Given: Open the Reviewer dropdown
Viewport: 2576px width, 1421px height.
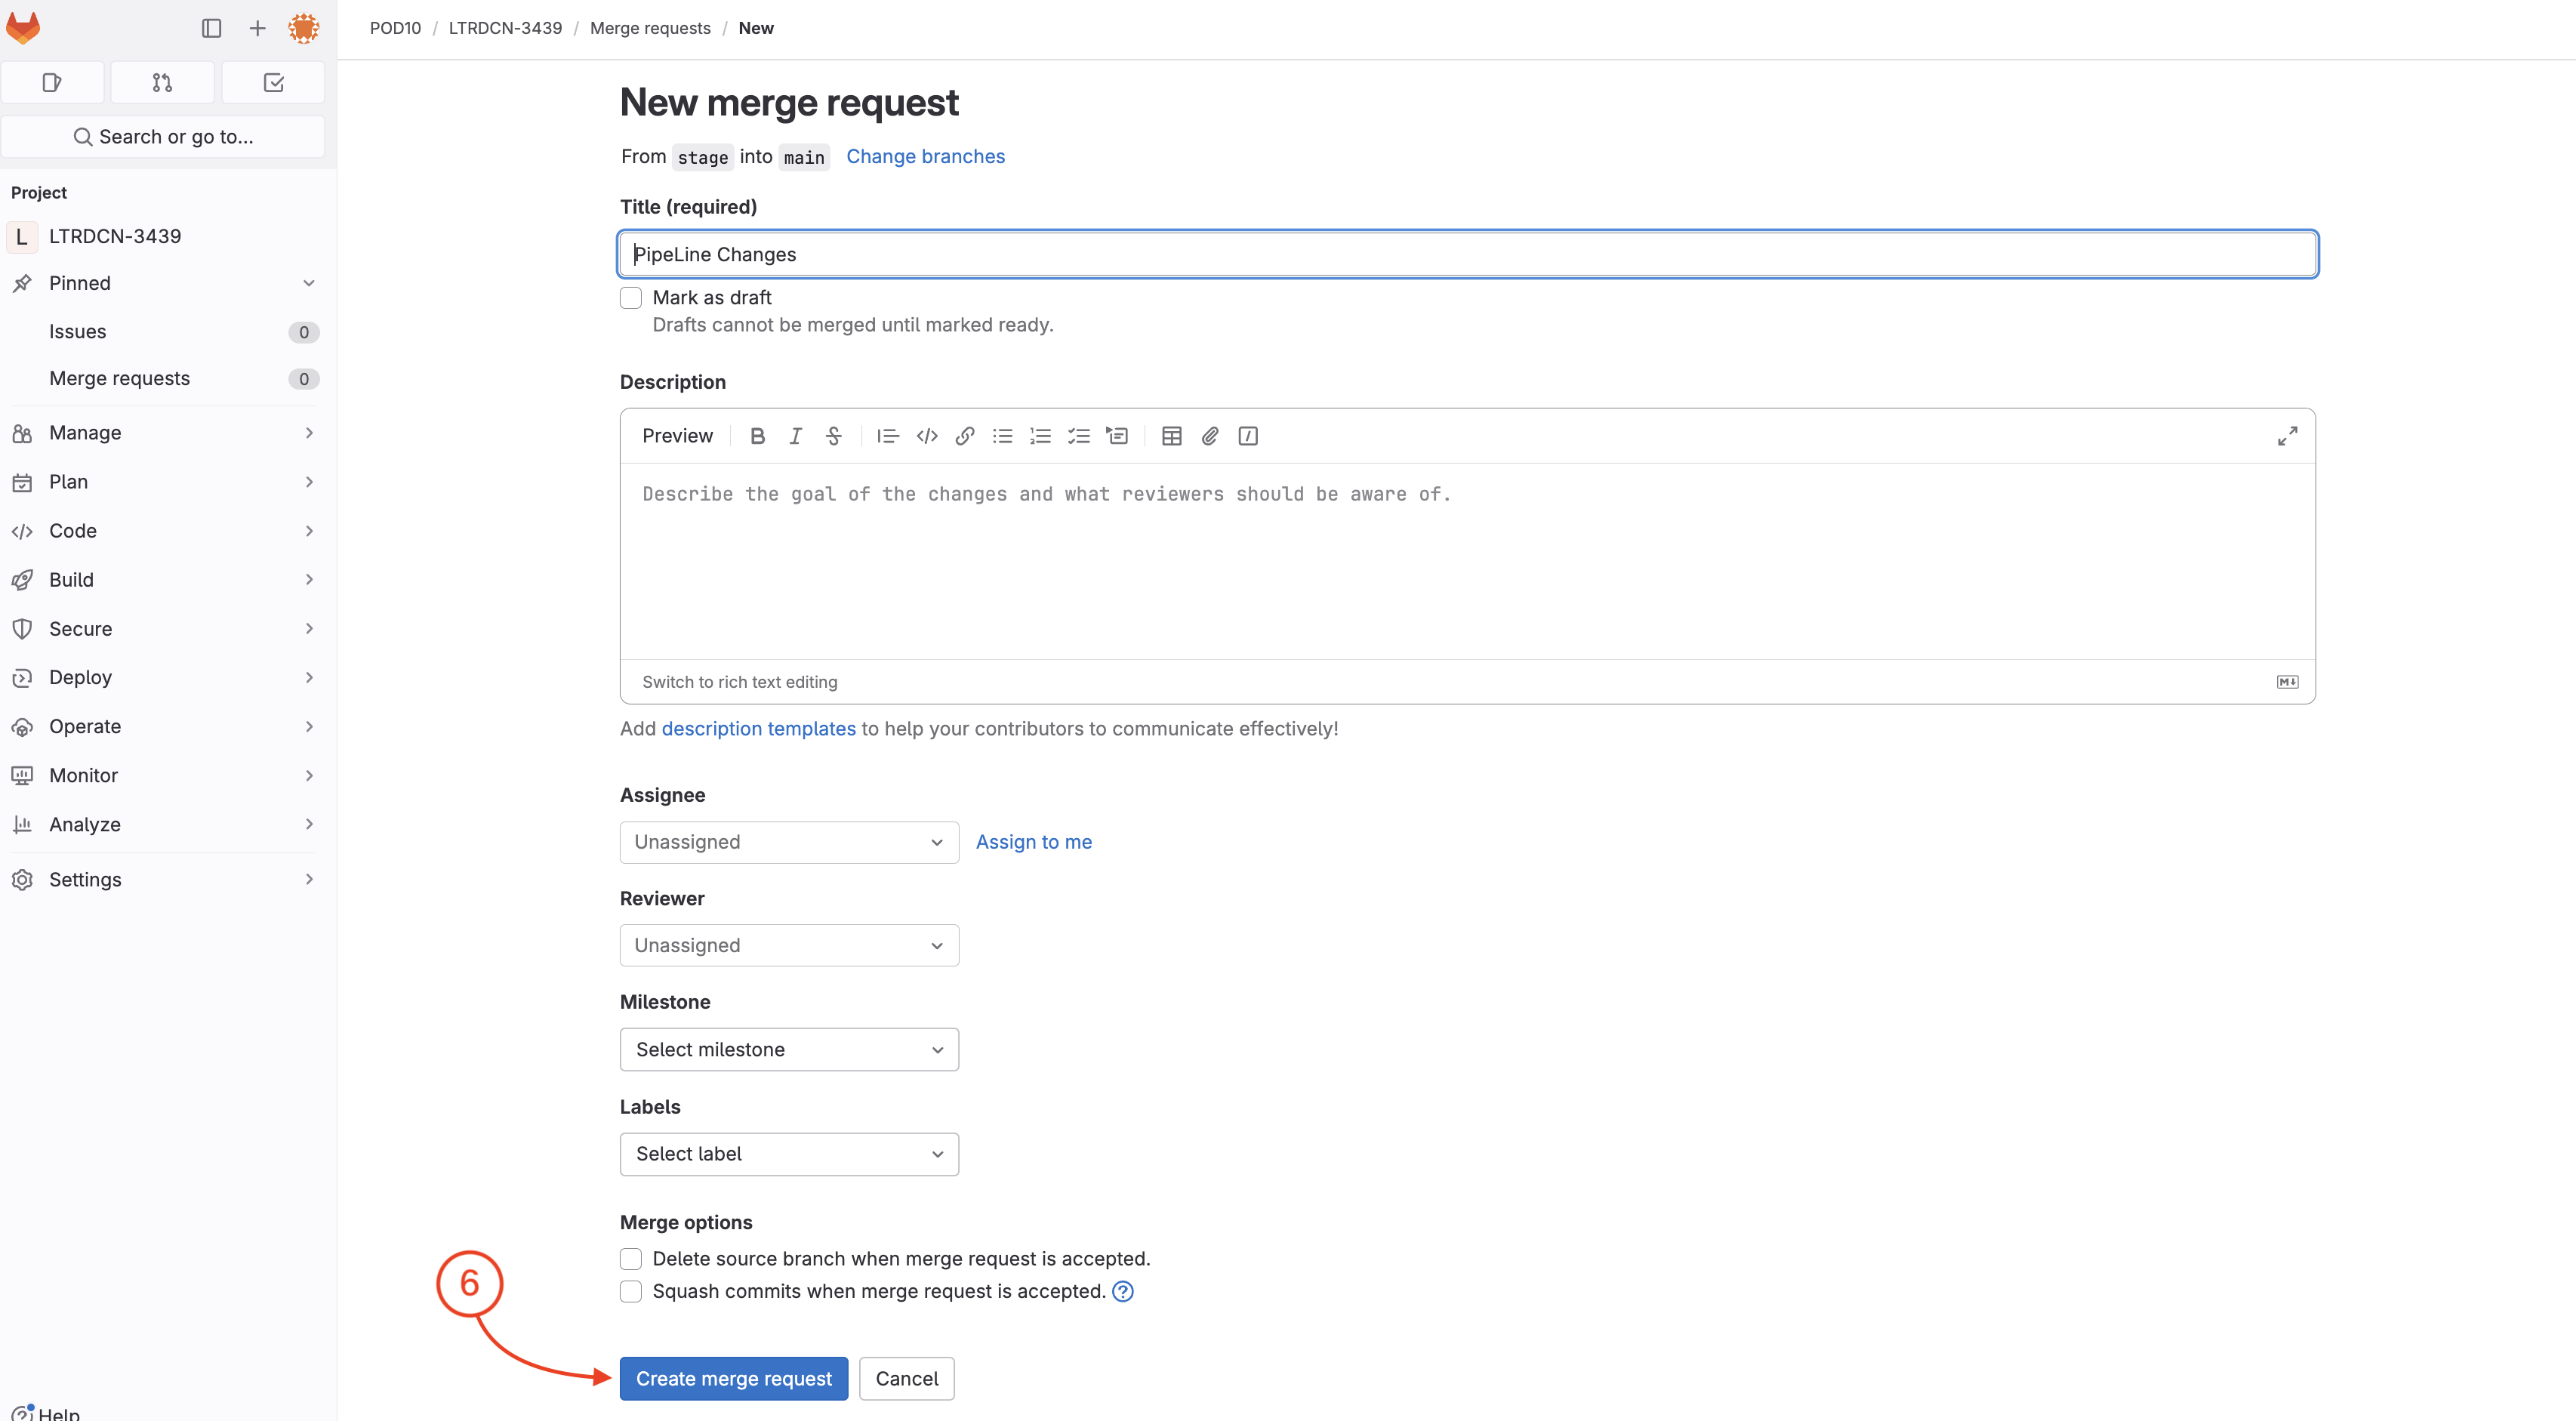Looking at the screenshot, I should tap(789, 945).
